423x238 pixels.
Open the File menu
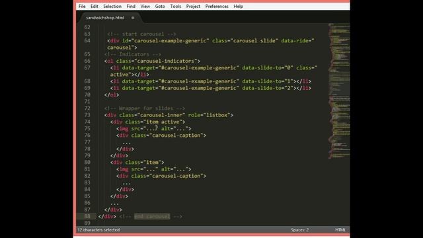click(82, 6)
